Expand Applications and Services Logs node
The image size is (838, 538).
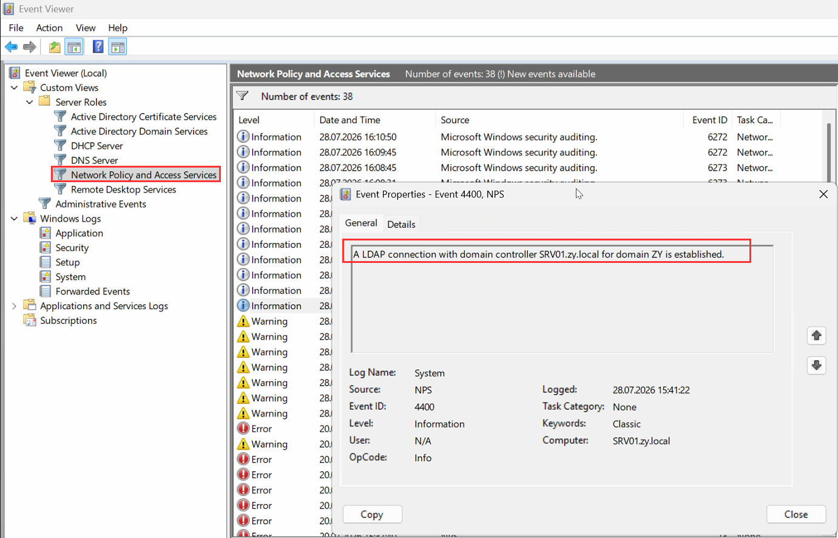pyautogui.click(x=14, y=306)
